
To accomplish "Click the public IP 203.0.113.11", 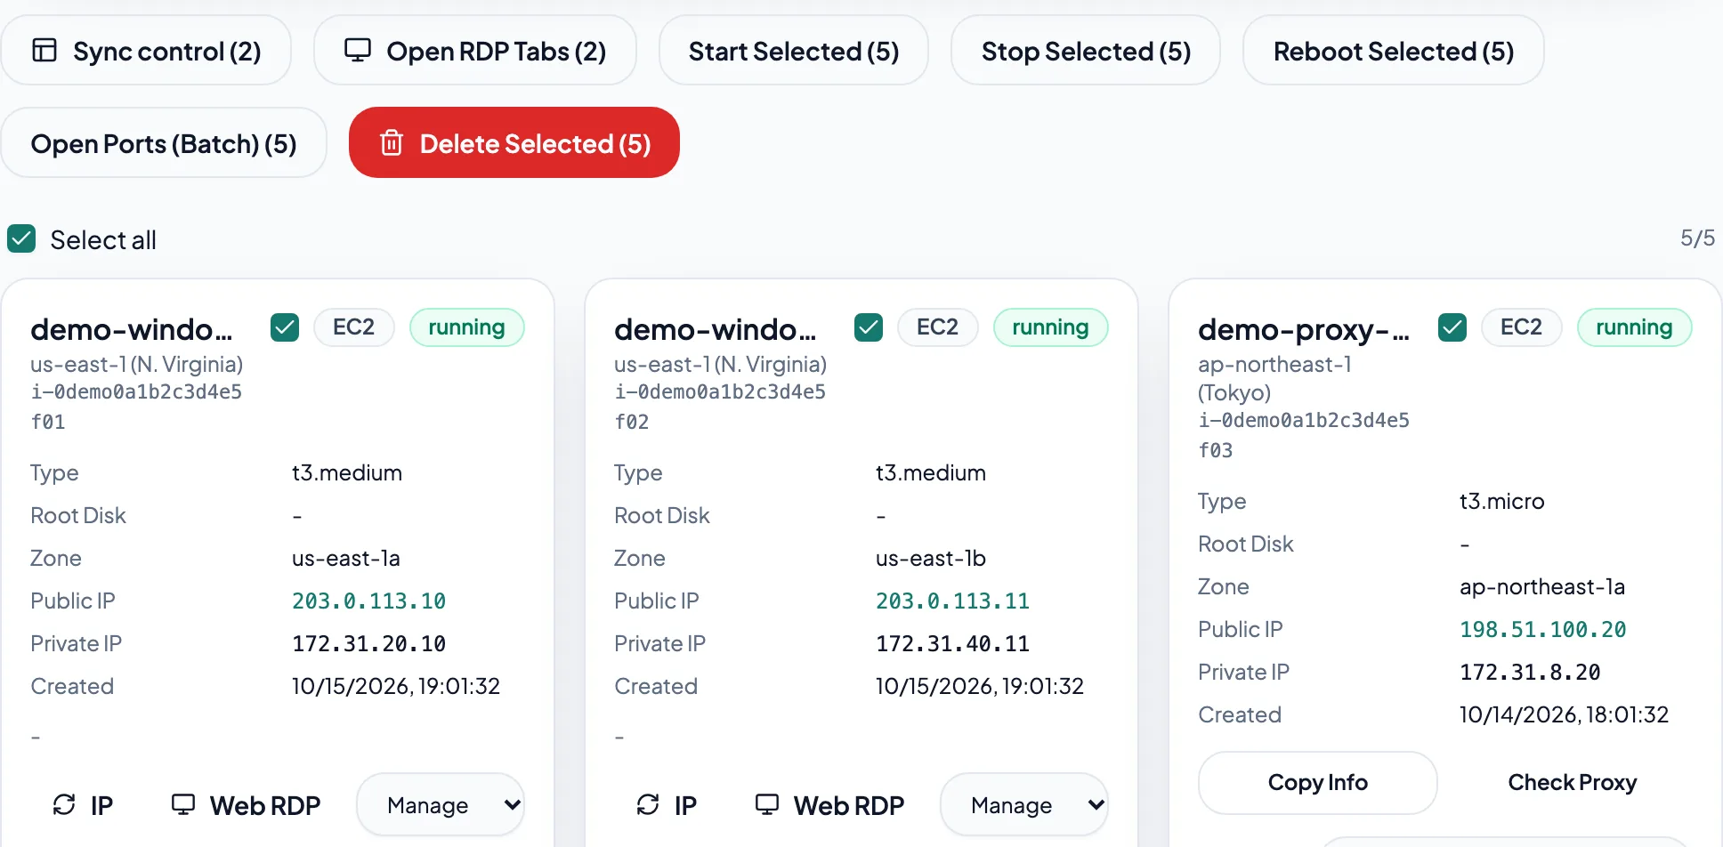I will coord(952,601).
